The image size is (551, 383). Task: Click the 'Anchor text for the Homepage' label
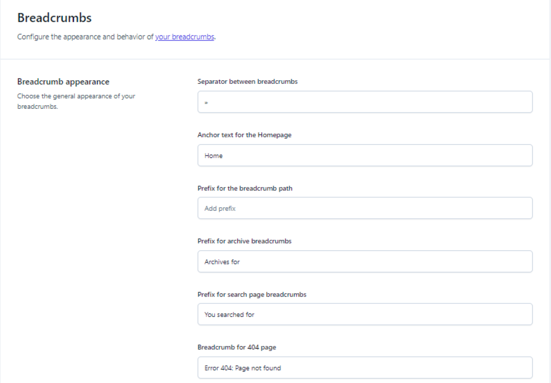244,135
